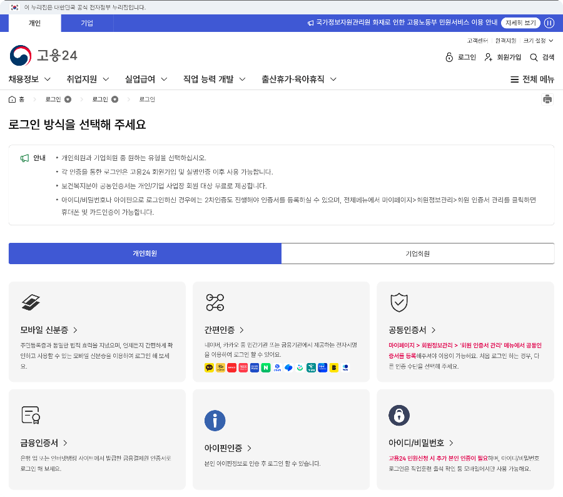Screen dimensions: 563x497
Task: Select the 기업 tab at top left
Action: [x=86, y=23]
